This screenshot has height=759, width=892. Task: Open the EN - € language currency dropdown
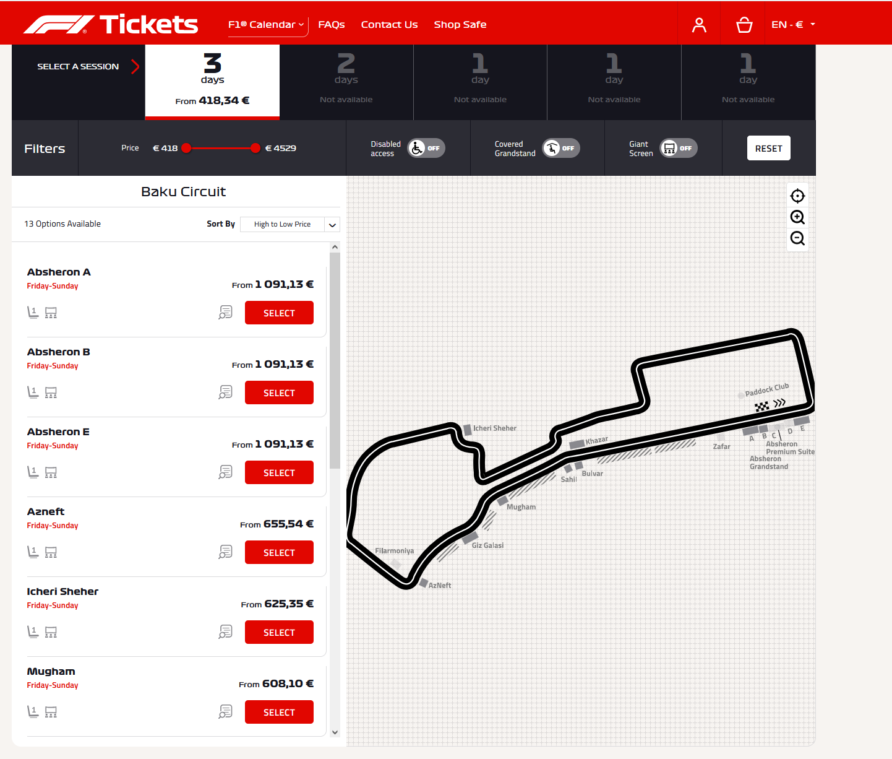pos(794,25)
